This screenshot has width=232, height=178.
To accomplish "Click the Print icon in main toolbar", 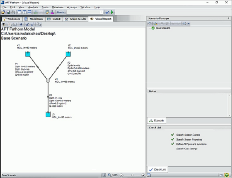I will click(13, 12).
